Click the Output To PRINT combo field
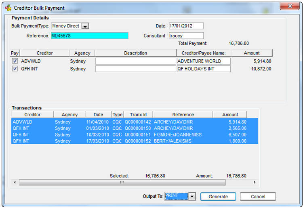Viewport: 303px width, 208px height. click(x=177, y=196)
